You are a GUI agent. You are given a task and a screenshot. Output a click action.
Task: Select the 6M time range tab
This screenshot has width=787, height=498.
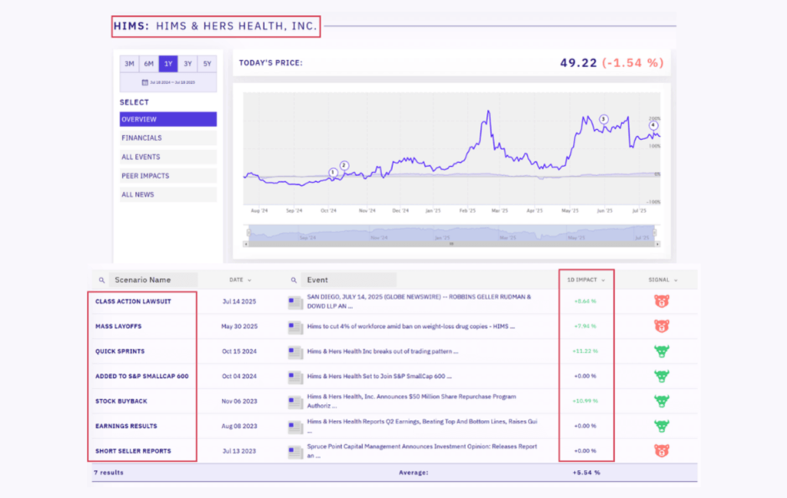coord(148,64)
